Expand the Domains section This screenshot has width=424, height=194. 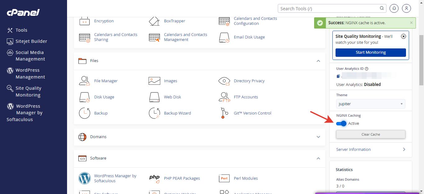318,137
